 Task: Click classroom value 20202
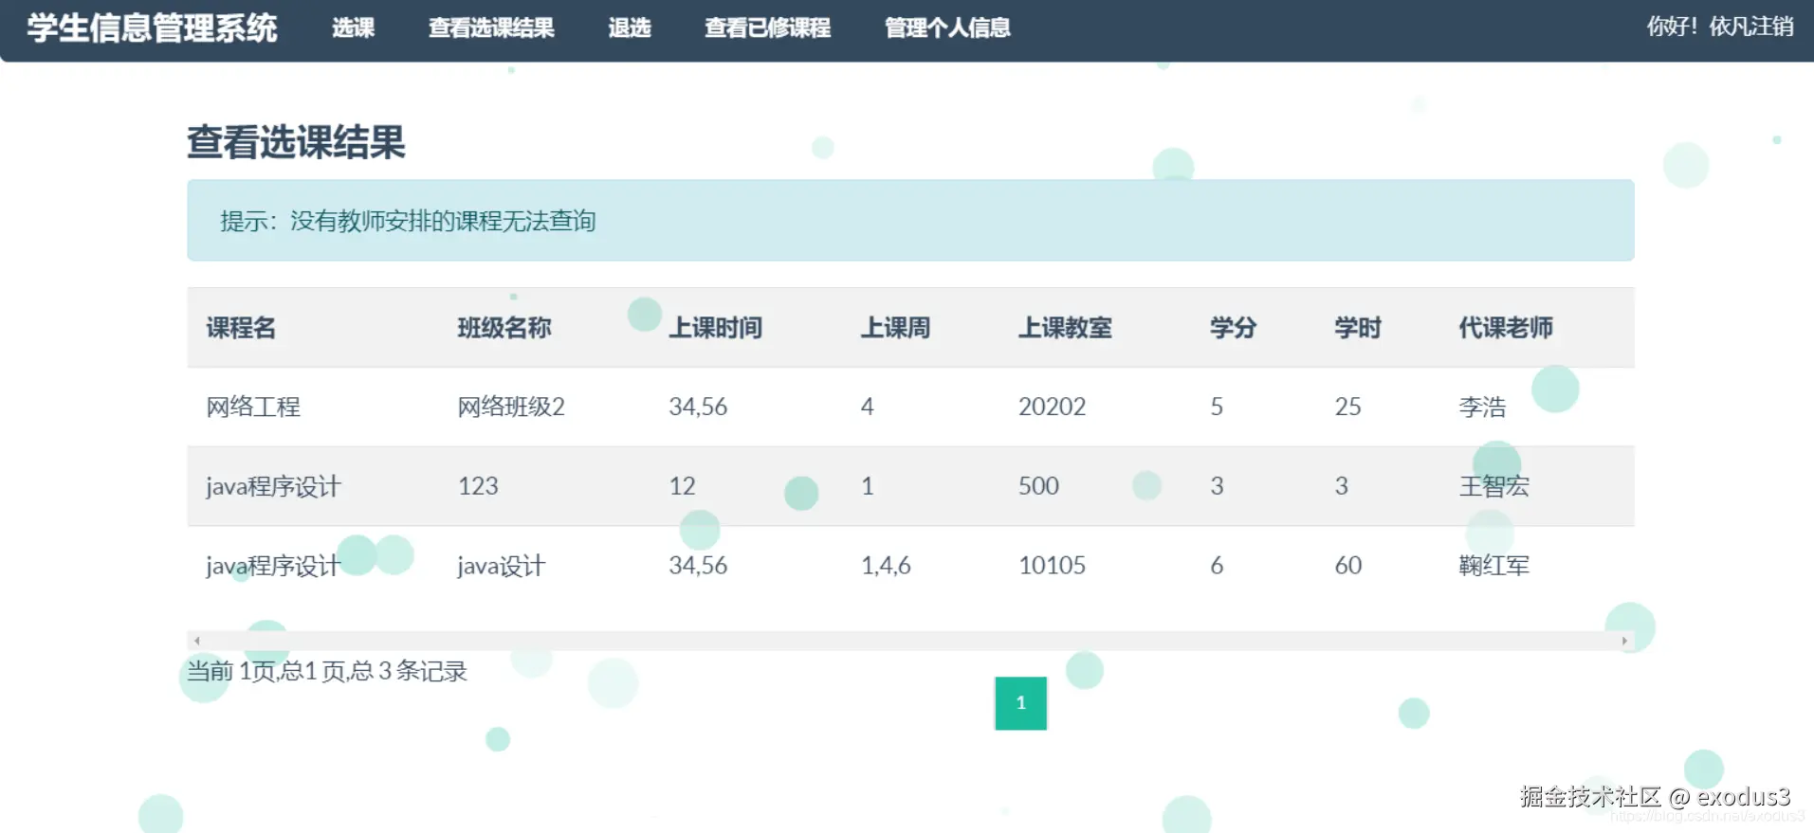point(1052,407)
